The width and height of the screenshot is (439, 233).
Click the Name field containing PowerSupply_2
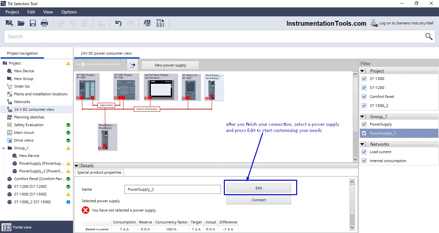point(173,189)
